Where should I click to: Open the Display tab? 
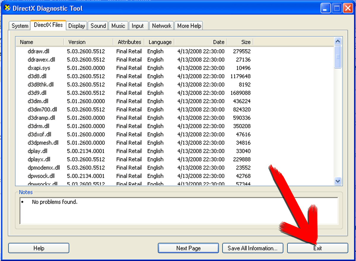[77, 26]
